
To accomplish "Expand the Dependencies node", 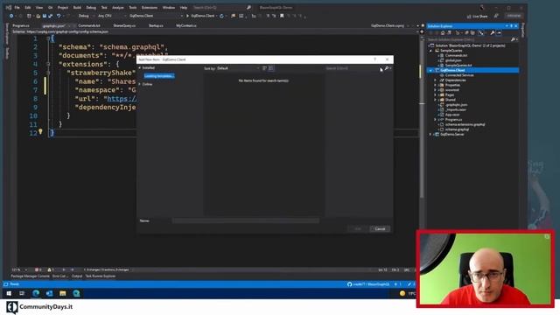I will click(436, 80).
